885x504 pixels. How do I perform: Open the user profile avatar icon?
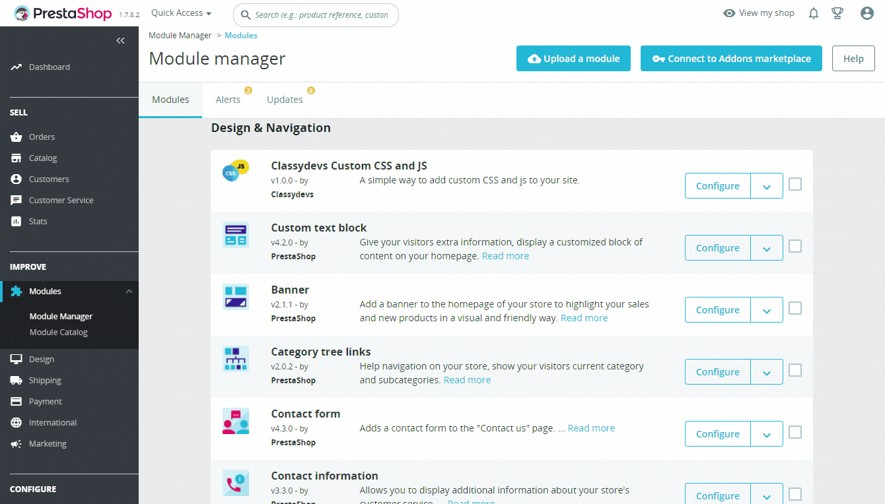(867, 13)
